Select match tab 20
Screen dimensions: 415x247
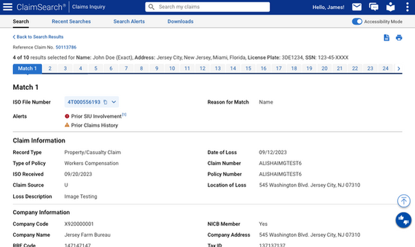click(x=324, y=69)
